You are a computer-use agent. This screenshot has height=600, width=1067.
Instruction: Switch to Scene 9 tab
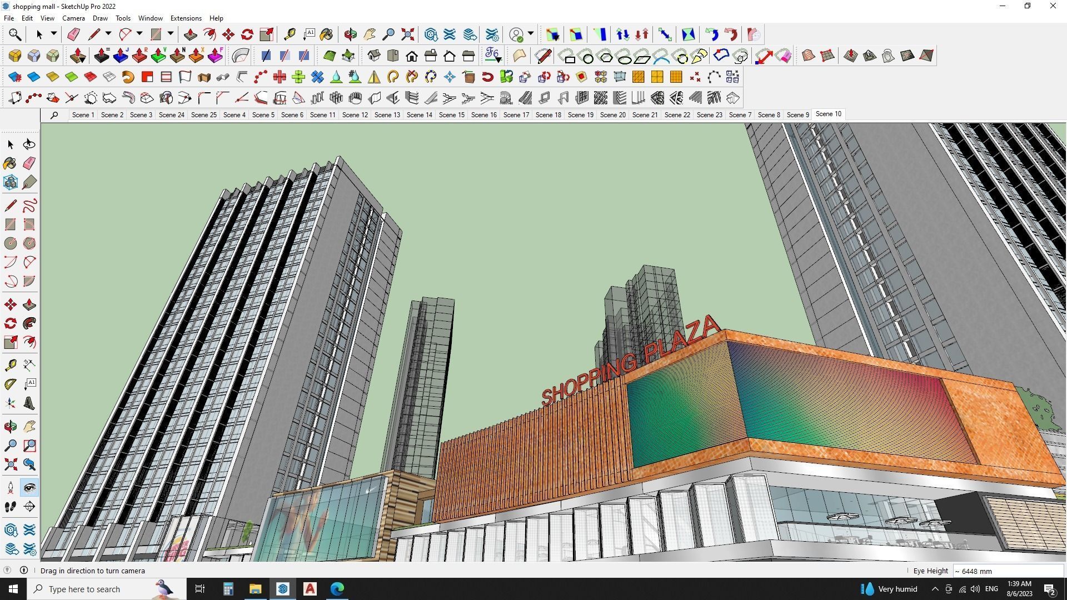click(x=797, y=114)
